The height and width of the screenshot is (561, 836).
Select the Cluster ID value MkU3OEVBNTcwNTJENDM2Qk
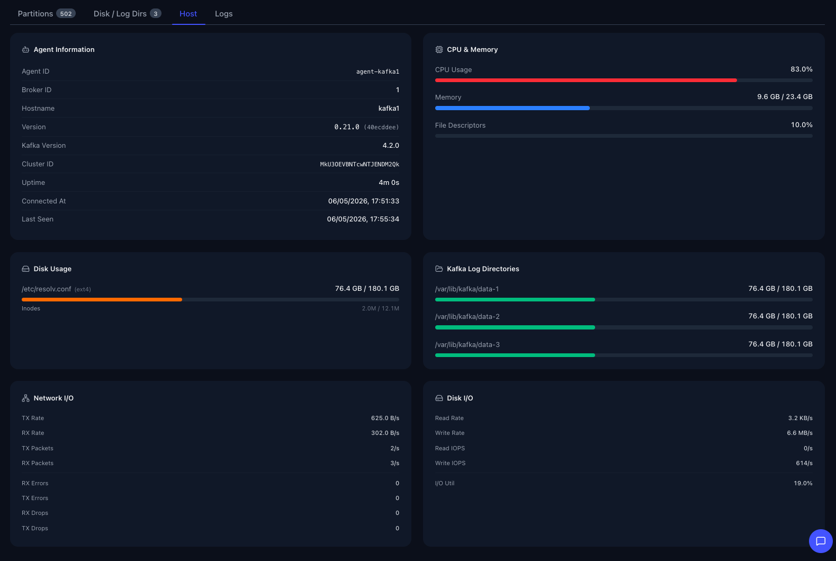[x=359, y=164]
